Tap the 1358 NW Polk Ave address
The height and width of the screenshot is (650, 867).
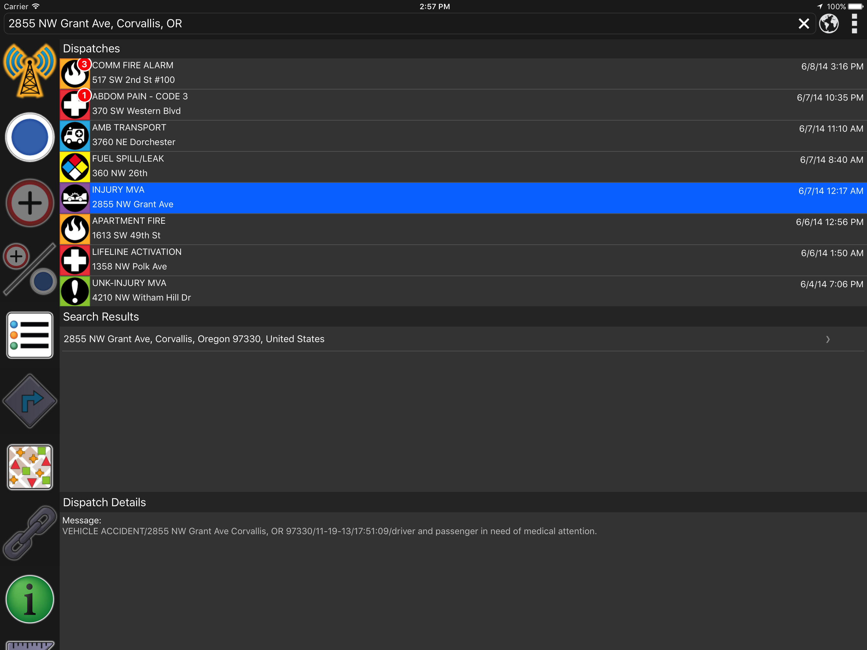click(x=129, y=267)
